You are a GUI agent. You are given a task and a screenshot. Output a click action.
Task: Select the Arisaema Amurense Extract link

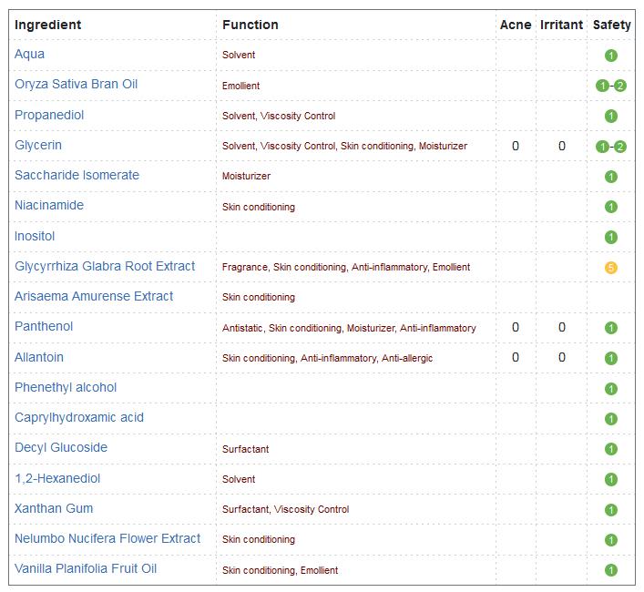[x=94, y=296]
